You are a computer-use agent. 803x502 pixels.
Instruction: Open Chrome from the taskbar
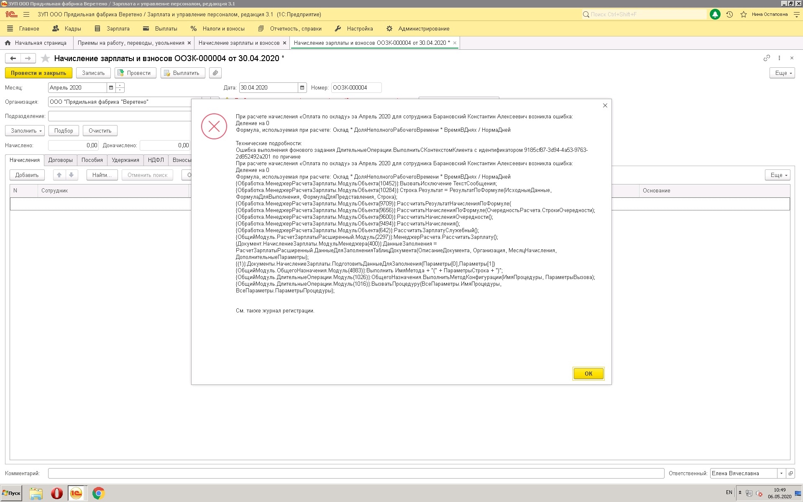(x=98, y=493)
